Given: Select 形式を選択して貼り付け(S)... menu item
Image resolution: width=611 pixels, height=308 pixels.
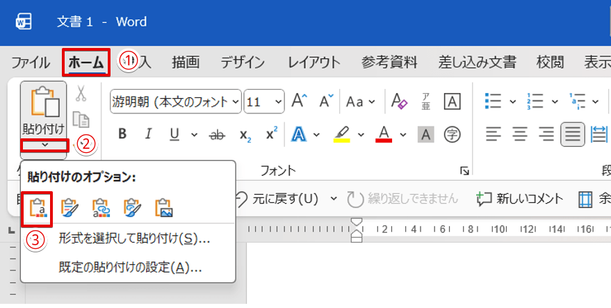Looking at the screenshot, I should click(134, 238).
